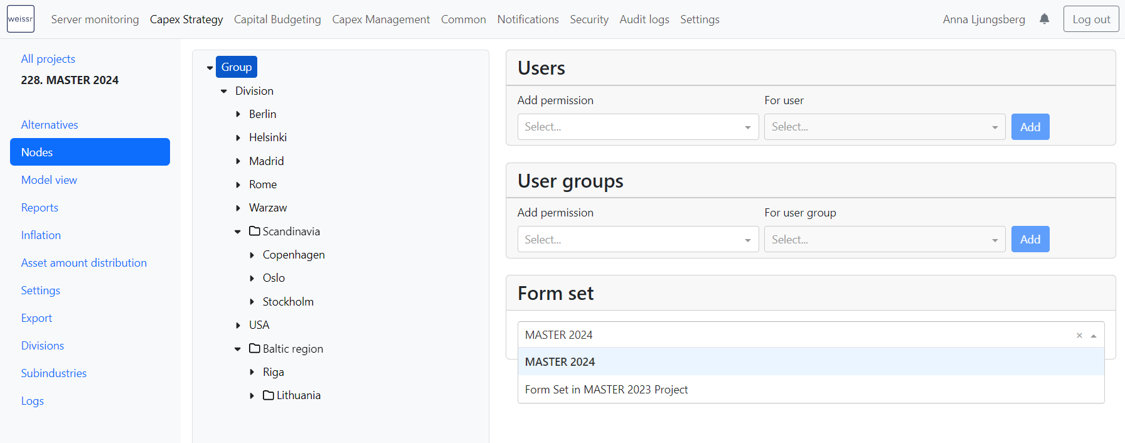Select the Stockholm tree node
This screenshot has width=1125, height=443.
288,302
